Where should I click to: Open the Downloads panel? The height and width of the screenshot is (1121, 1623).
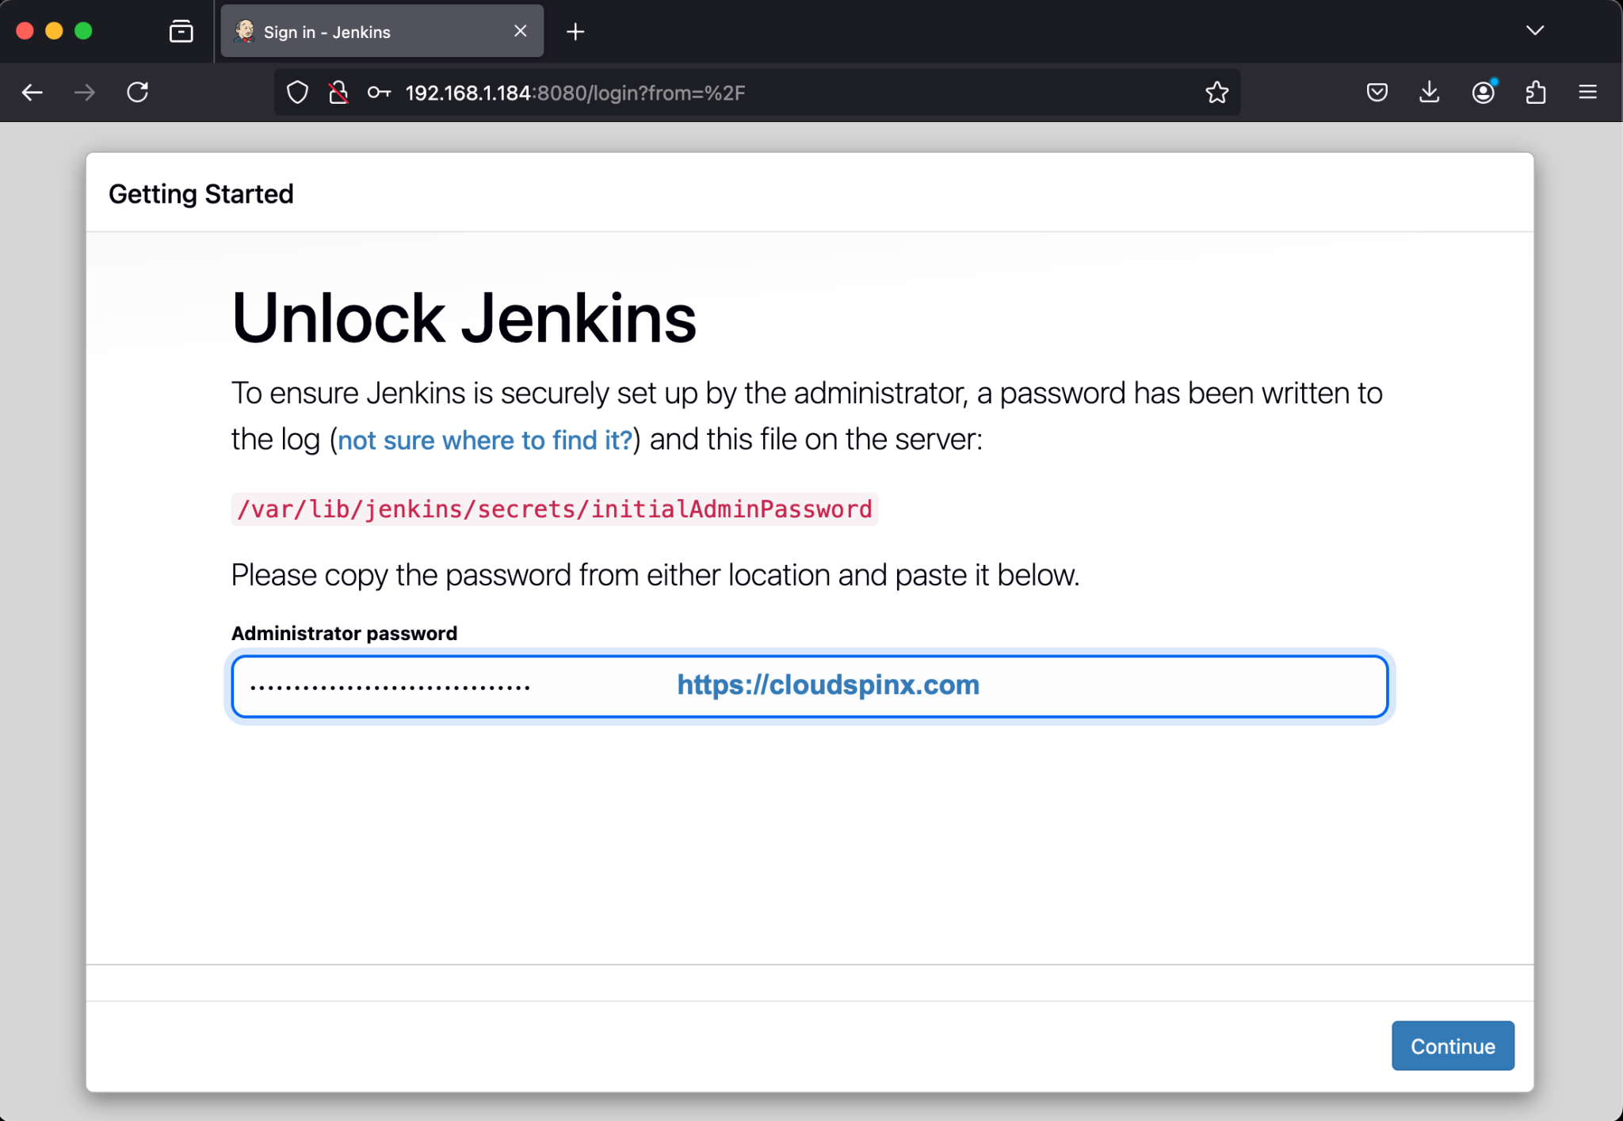click(1429, 92)
